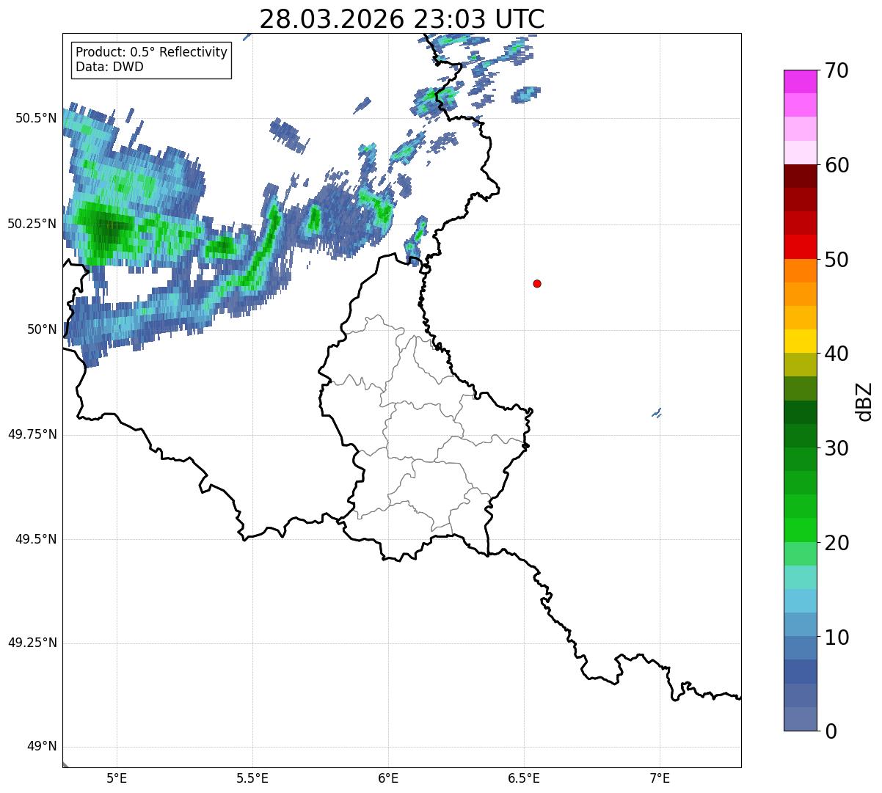Click the 5.5°E longitude label
This screenshot has width=882, height=793.
pyautogui.click(x=252, y=778)
